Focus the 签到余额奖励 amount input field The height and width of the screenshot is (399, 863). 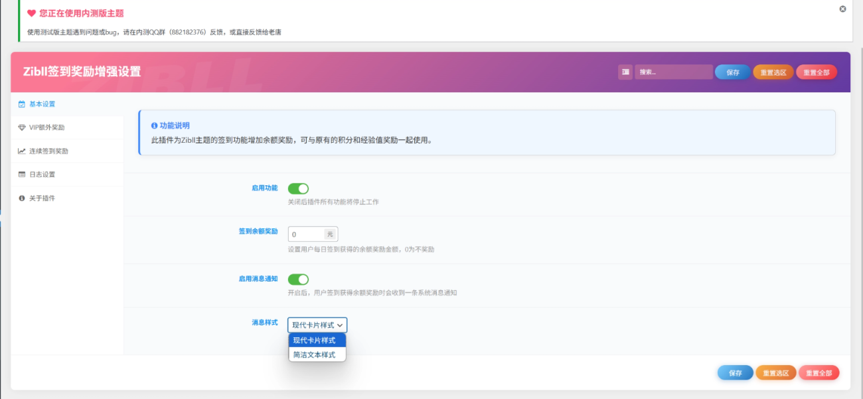pyautogui.click(x=305, y=234)
